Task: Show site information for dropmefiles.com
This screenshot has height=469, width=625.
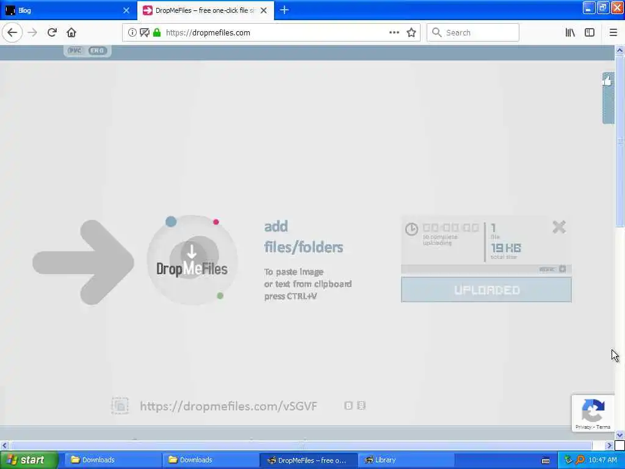Action: tap(132, 33)
